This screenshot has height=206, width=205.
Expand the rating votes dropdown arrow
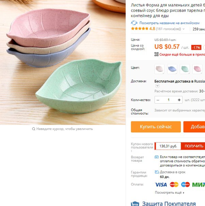point(184,29)
